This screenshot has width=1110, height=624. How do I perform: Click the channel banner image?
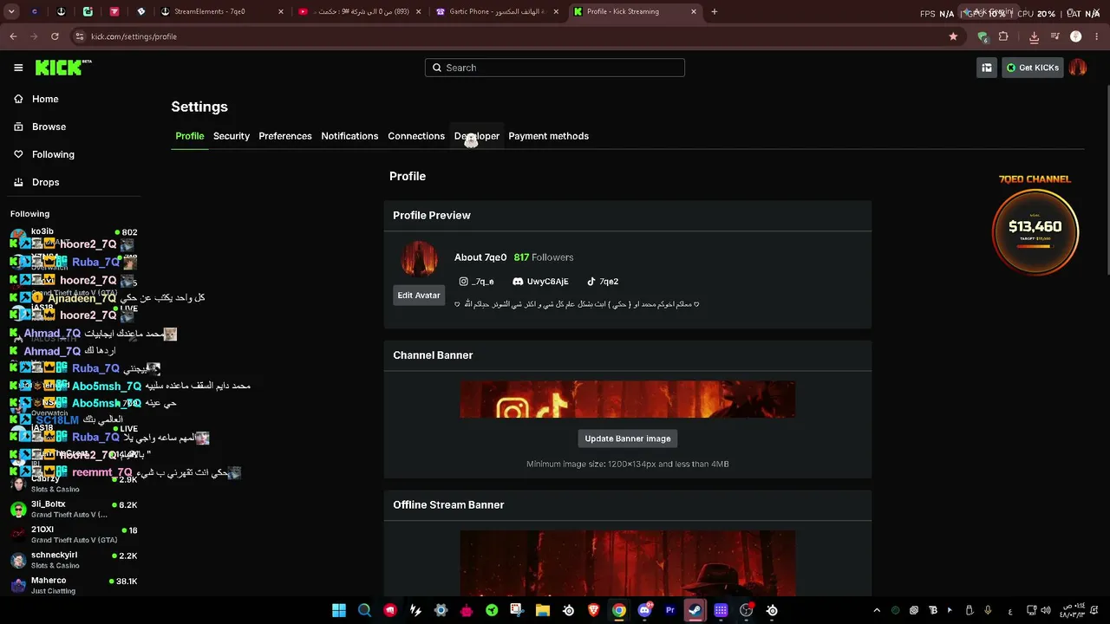point(628,400)
